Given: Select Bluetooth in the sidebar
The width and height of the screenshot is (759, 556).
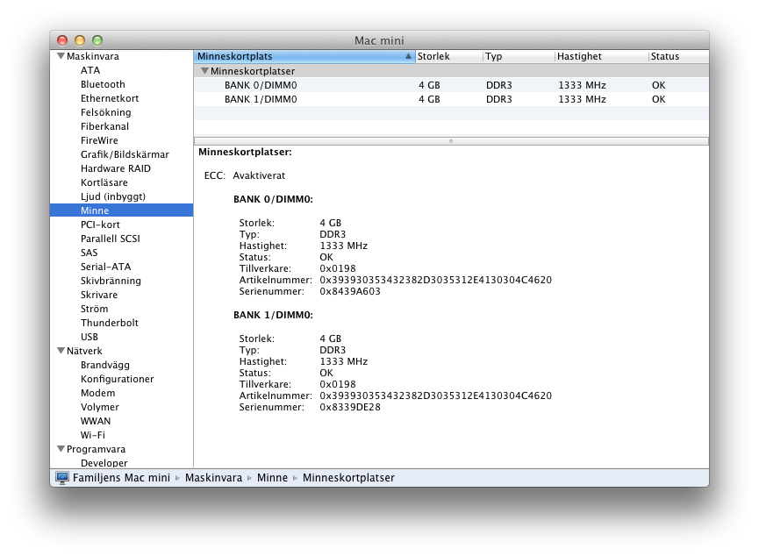Looking at the screenshot, I should tap(103, 84).
